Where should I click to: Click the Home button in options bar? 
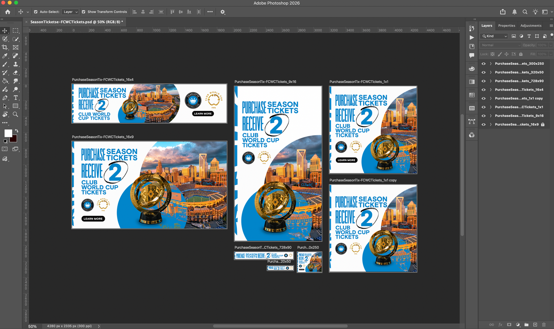click(7, 12)
